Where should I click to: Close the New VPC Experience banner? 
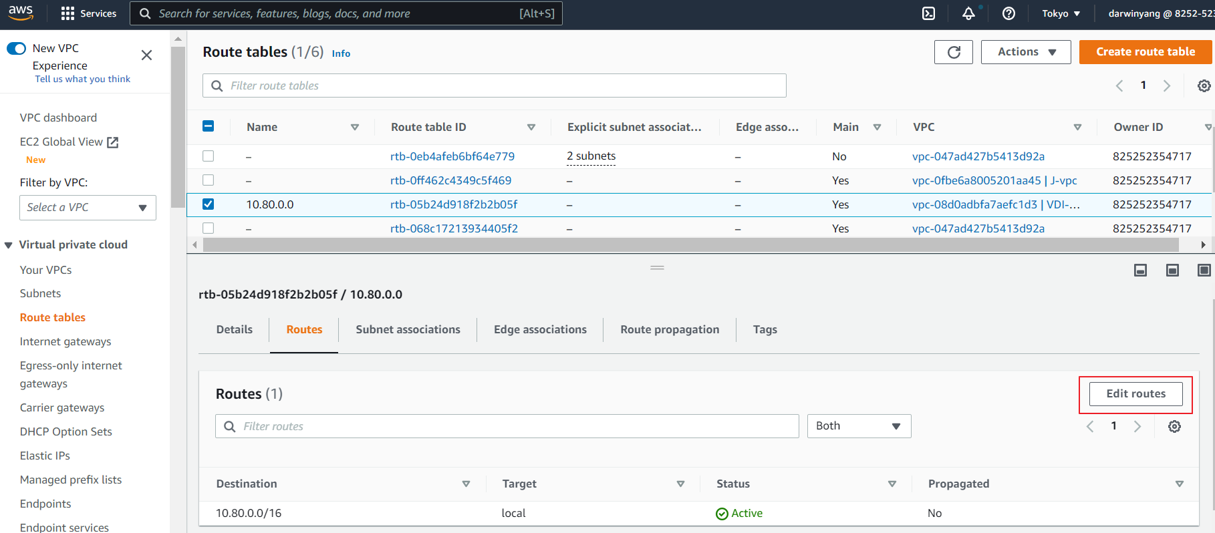point(146,55)
